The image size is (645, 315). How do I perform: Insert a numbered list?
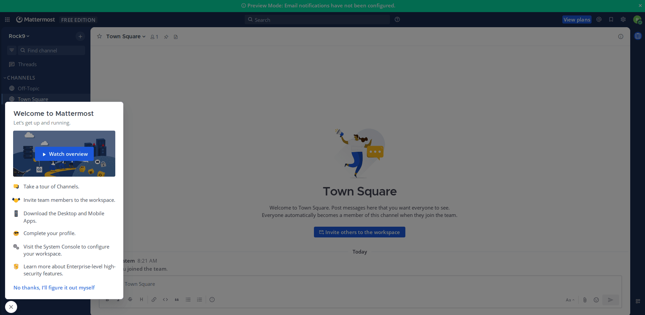[x=200, y=300]
